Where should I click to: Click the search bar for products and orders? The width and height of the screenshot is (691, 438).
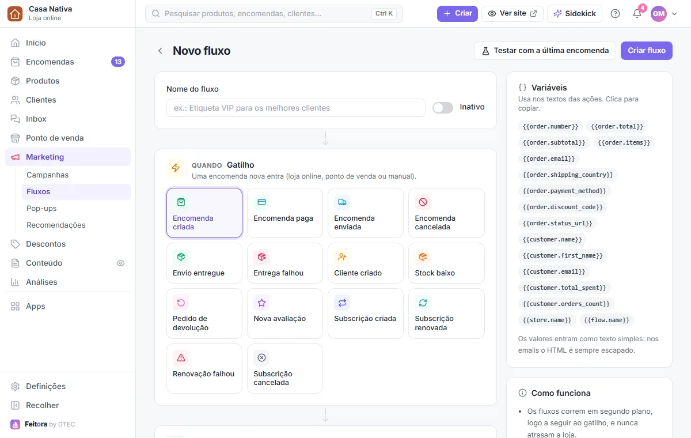coord(274,14)
